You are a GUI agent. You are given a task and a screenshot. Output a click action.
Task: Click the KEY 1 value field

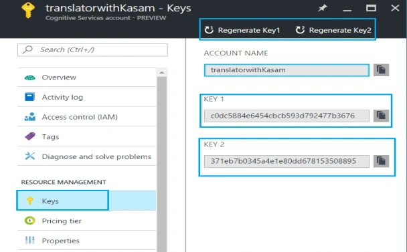287,116
